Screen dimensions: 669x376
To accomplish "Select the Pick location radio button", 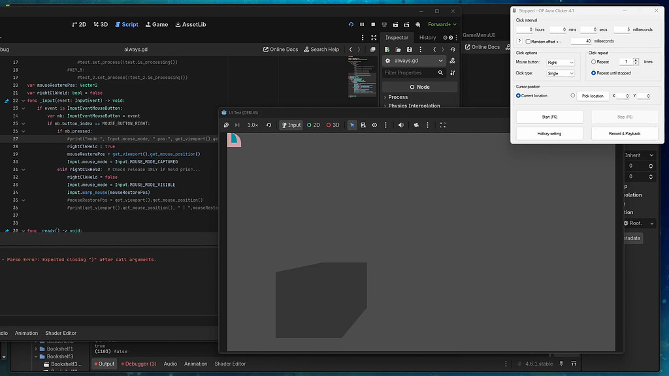I will pos(572,96).
